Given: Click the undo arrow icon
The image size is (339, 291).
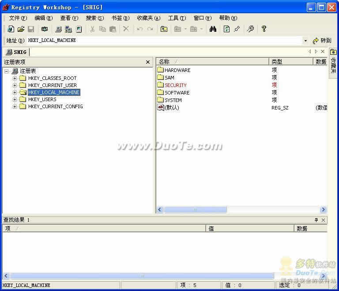Looking at the screenshot, I should tap(139, 29).
